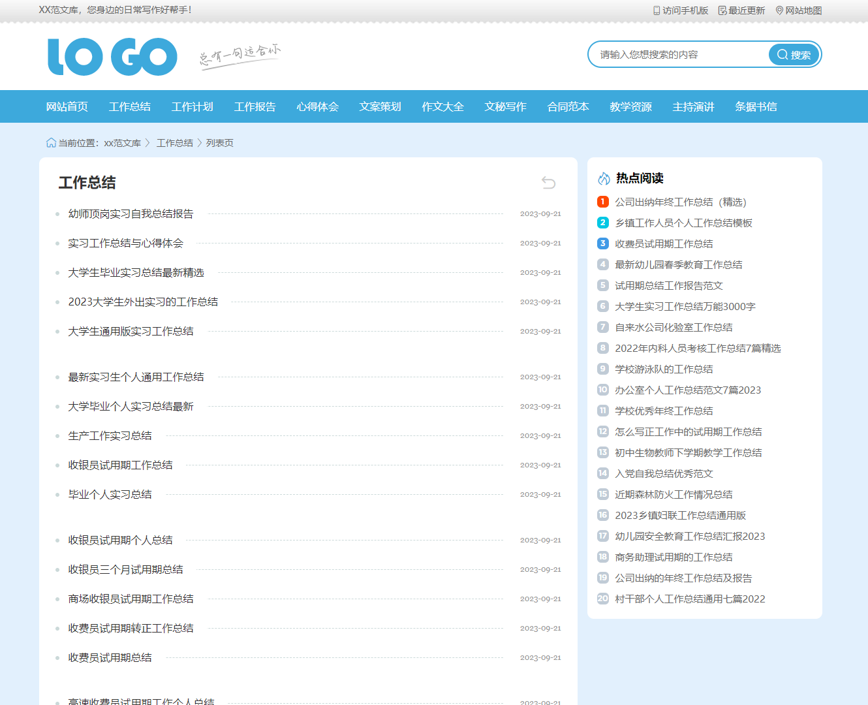
Task: Select 工作计划 in navigation bar
Action: [192, 106]
